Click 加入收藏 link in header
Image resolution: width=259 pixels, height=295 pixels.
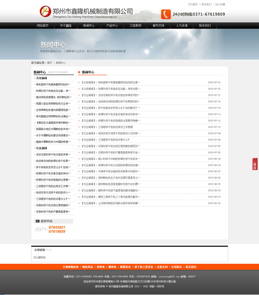220,5
